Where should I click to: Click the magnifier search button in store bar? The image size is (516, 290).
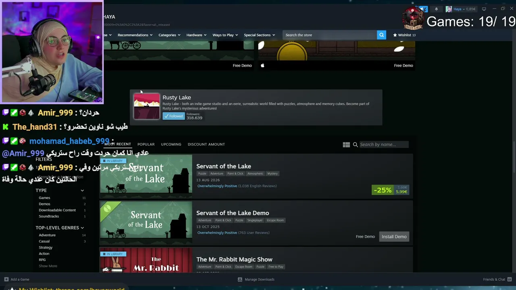tap(381, 35)
